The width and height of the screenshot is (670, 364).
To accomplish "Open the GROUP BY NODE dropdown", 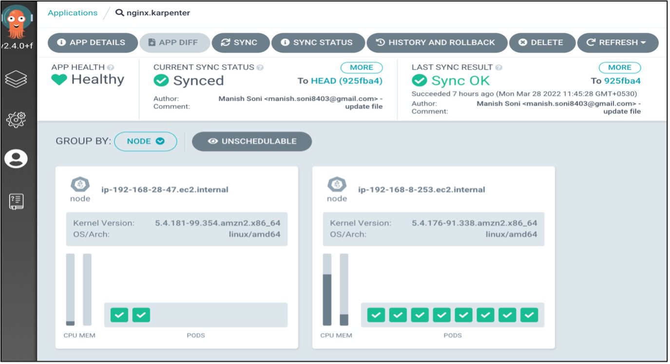I will (146, 141).
